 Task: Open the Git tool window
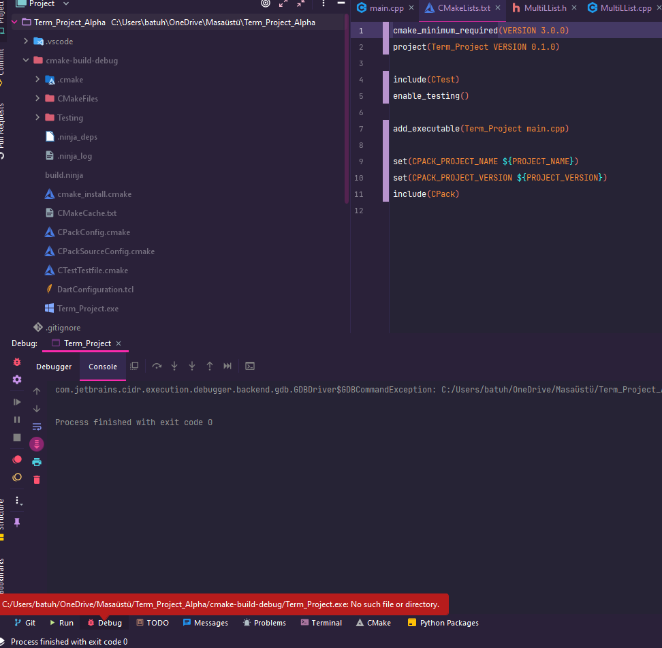click(25, 623)
